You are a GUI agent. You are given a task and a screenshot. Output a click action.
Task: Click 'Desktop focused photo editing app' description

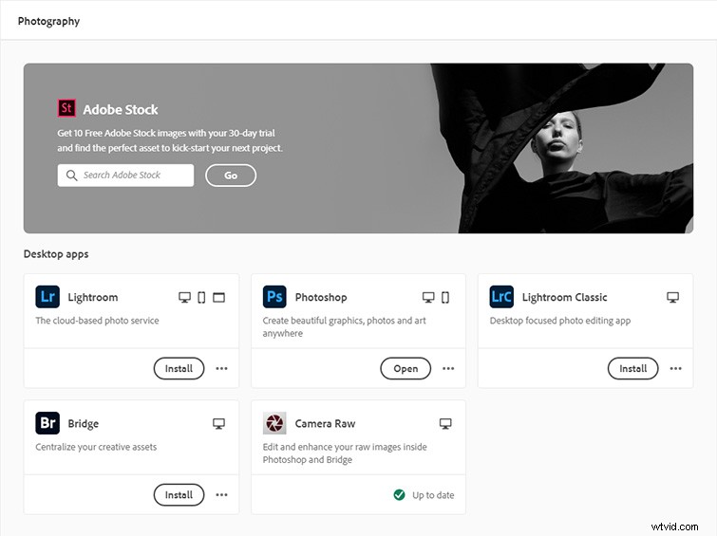[x=560, y=321]
